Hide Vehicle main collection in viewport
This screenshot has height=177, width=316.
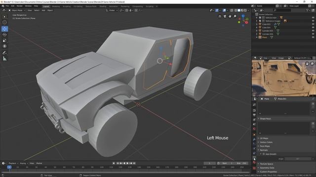[x=313, y=18]
